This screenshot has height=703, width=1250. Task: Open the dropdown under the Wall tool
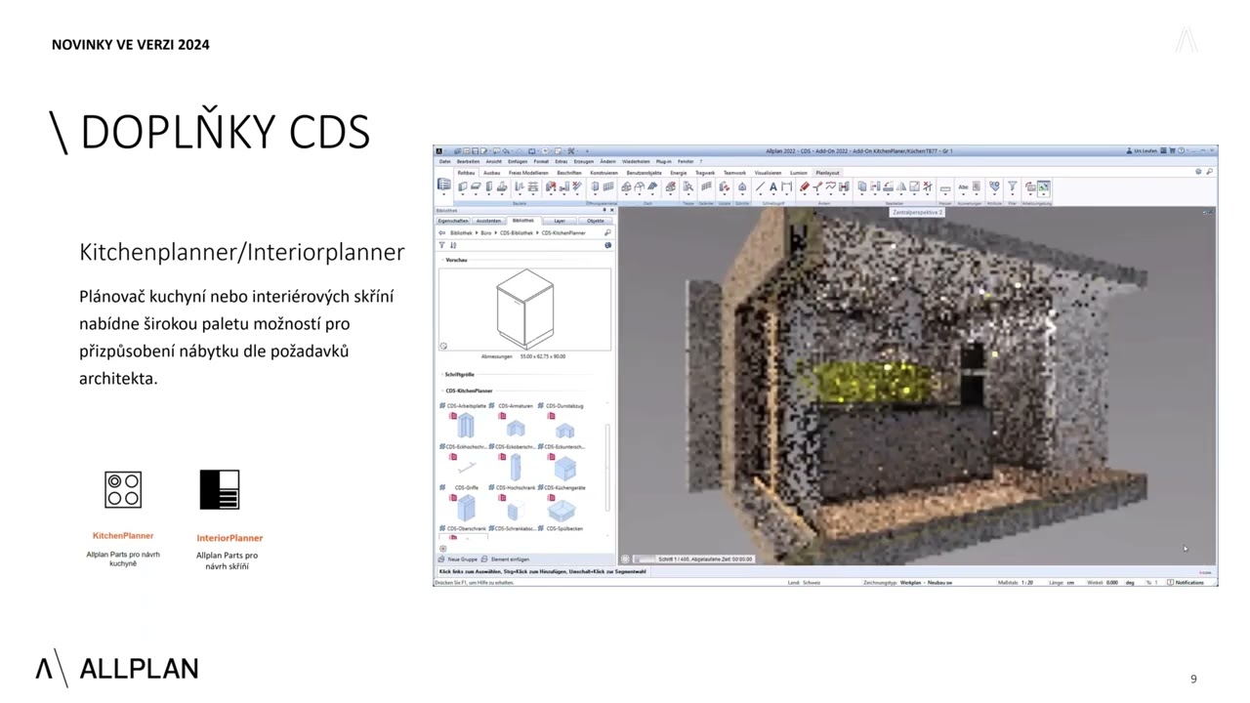click(x=463, y=195)
